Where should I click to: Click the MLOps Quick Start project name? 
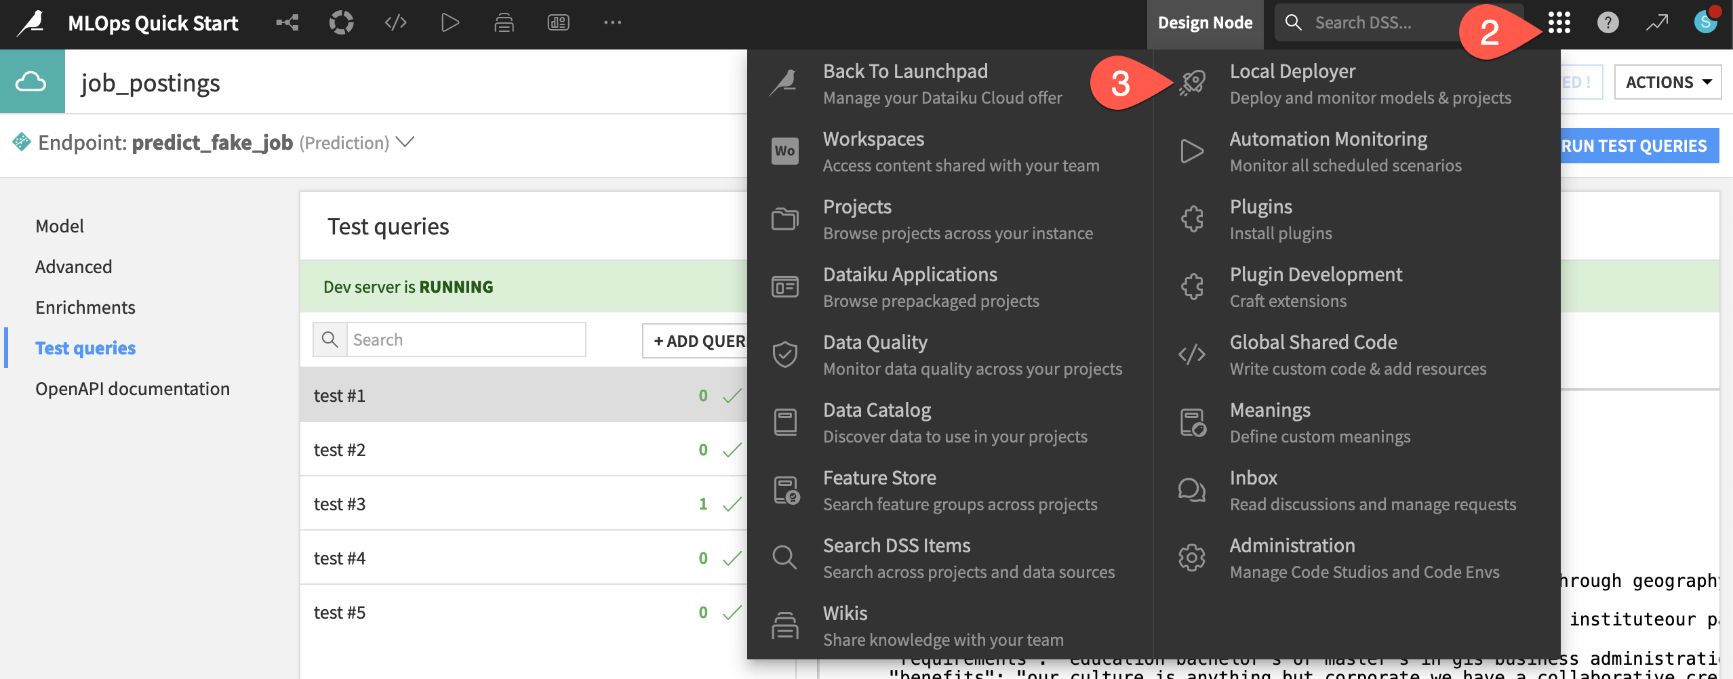click(x=153, y=23)
